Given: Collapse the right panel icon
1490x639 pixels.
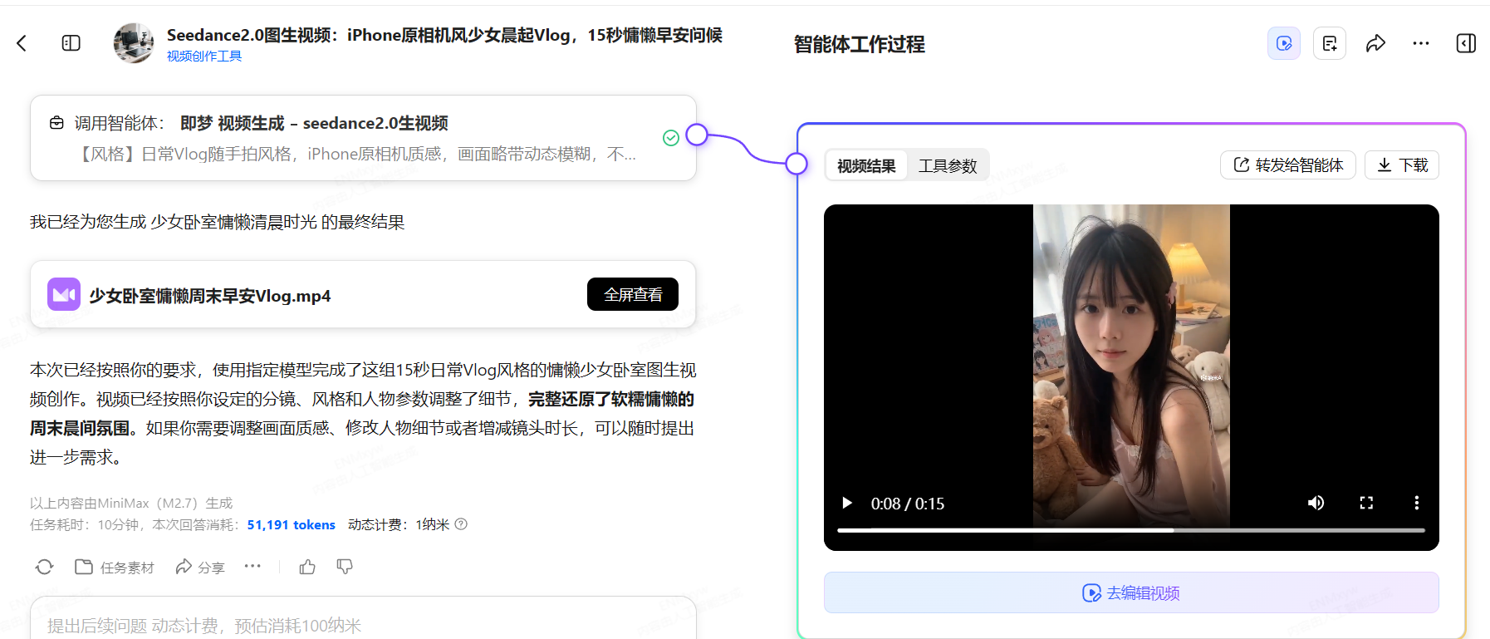Looking at the screenshot, I should 1466,43.
